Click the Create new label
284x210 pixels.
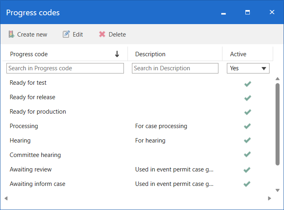tap(32, 35)
